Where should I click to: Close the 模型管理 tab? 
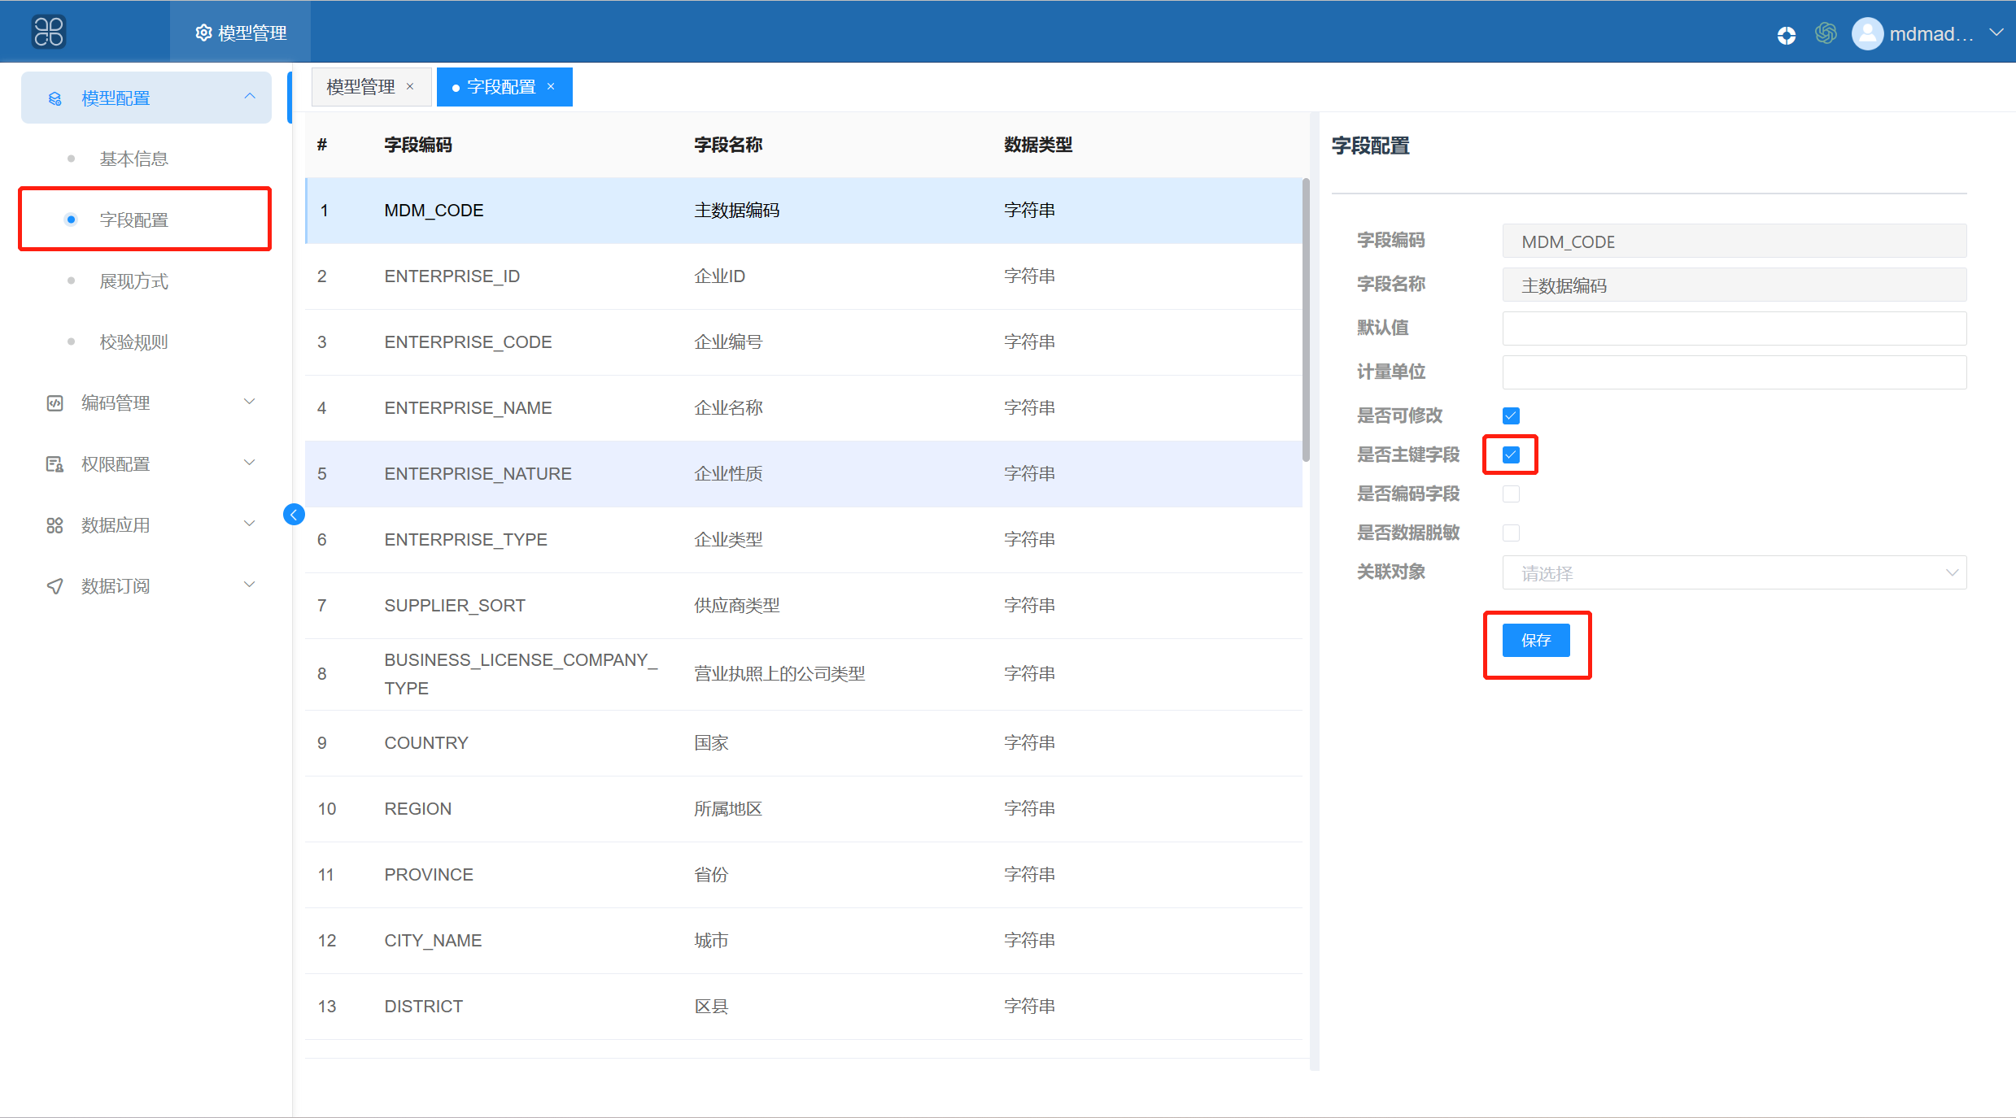tap(410, 86)
